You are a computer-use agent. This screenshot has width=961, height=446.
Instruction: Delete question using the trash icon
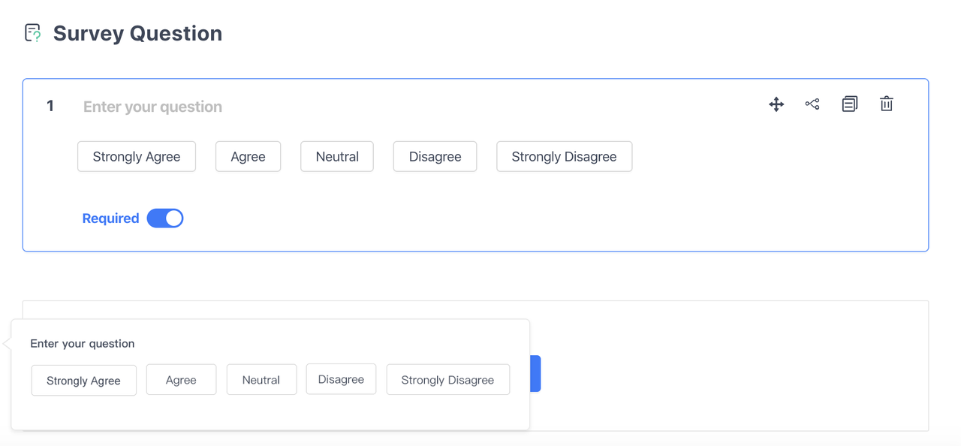887,104
